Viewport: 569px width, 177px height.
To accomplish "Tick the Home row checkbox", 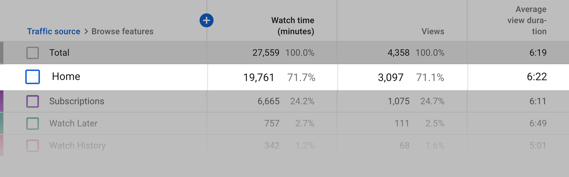I will (33, 77).
